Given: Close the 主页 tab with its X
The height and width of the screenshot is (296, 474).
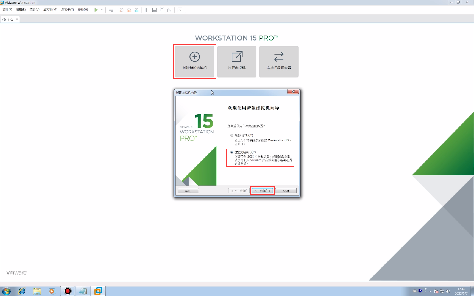Looking at the screenshot, I should [x=17, y=19].
